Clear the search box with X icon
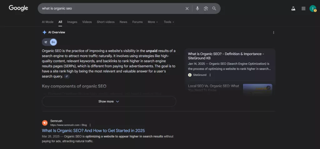This screenshot has height=149, width=320. (187, 8)
